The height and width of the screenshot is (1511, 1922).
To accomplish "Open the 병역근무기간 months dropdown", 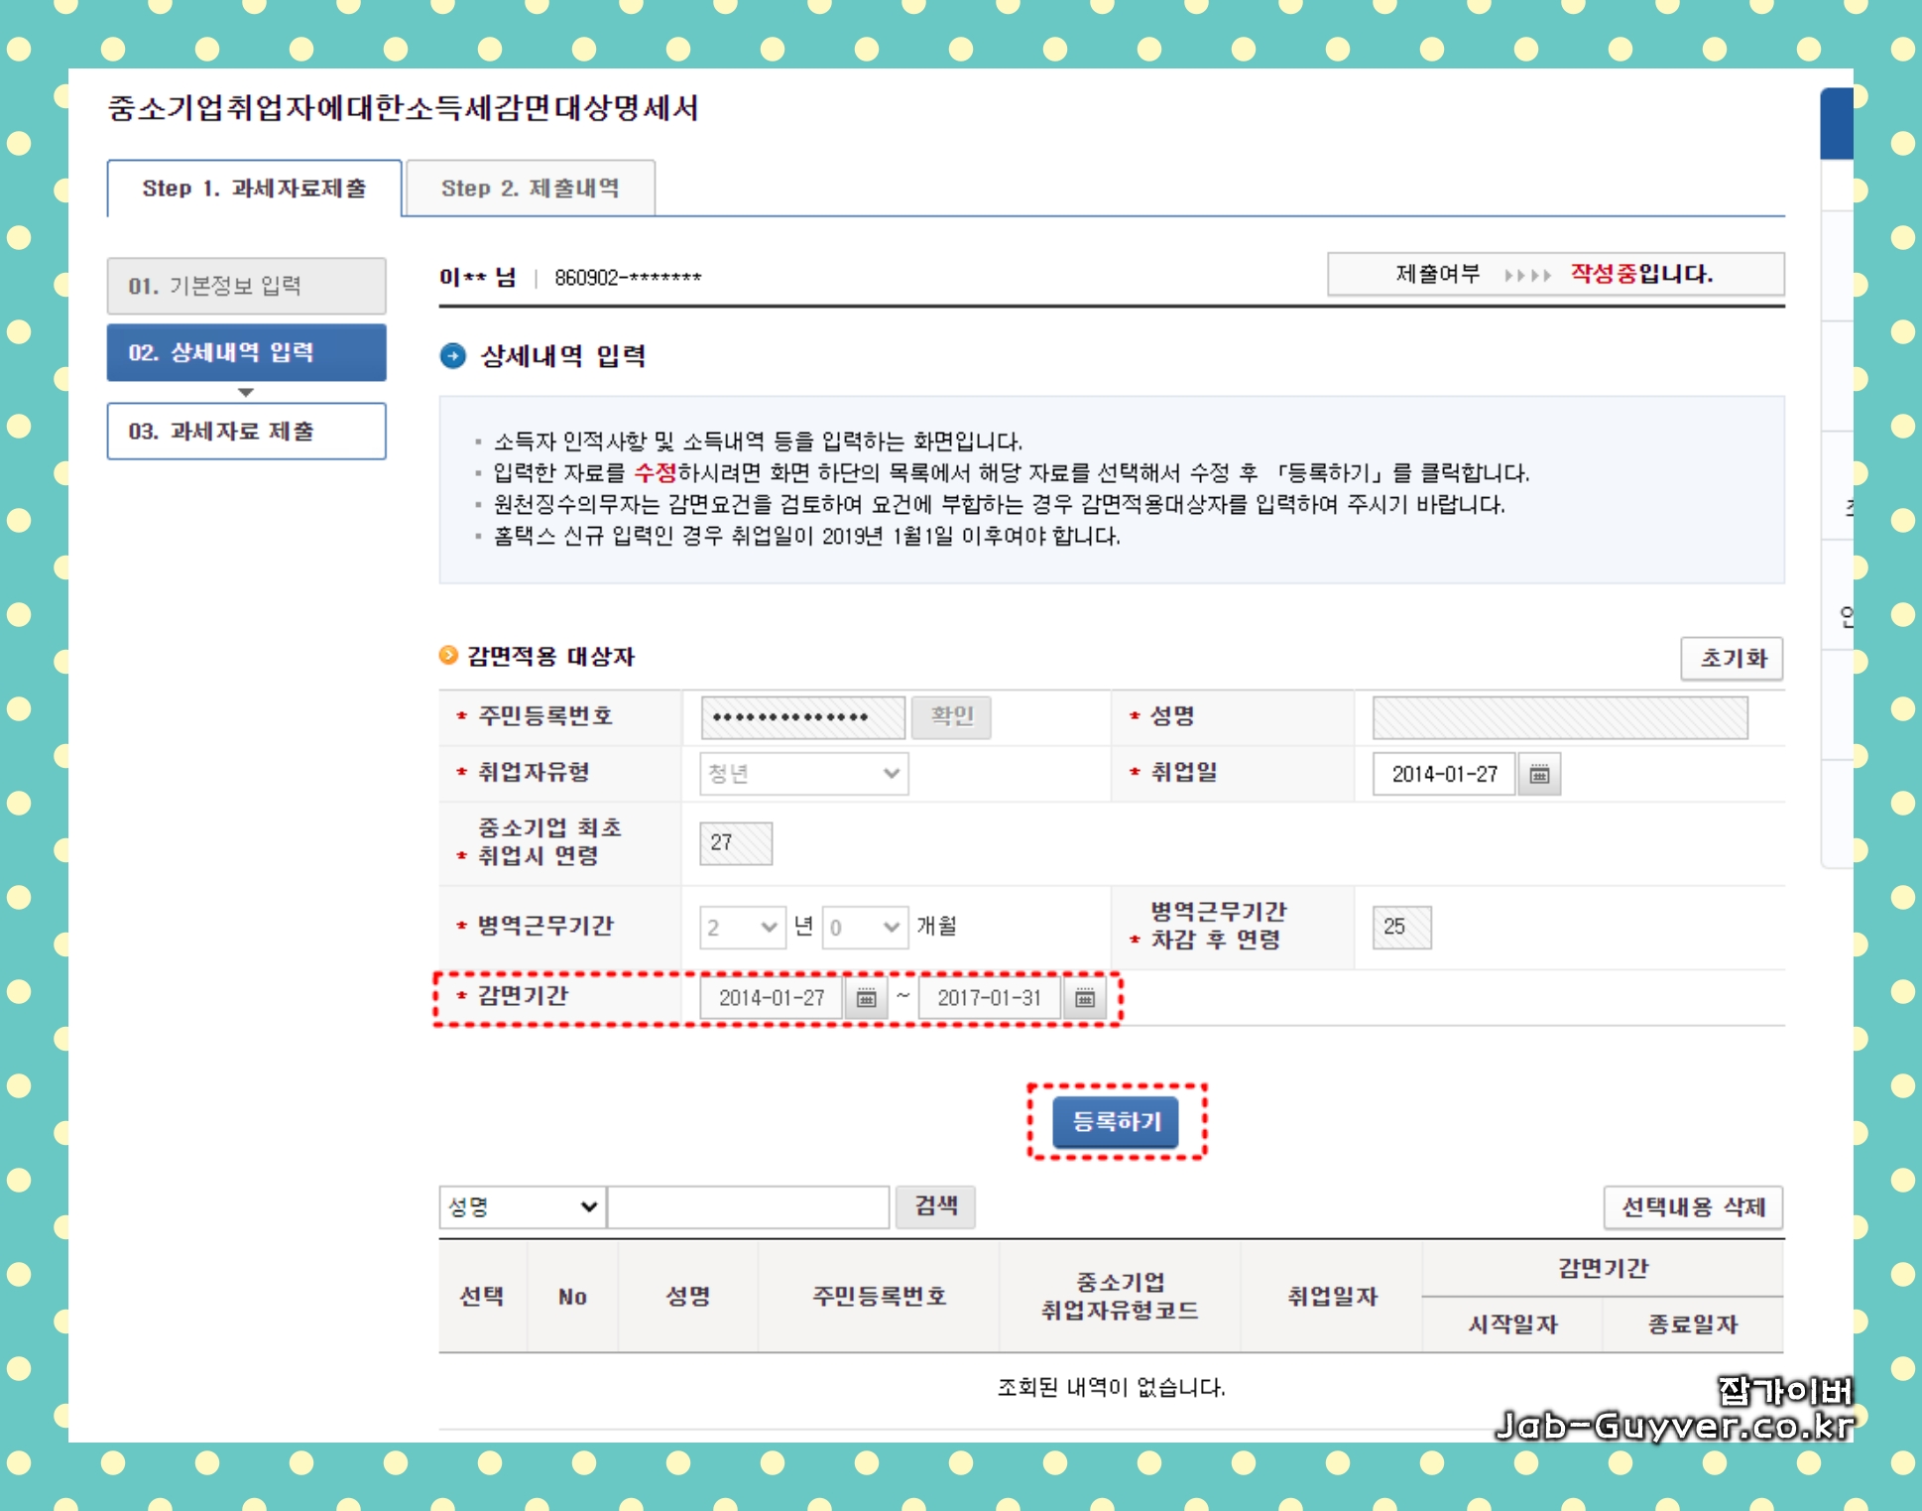I will point(865,927).
